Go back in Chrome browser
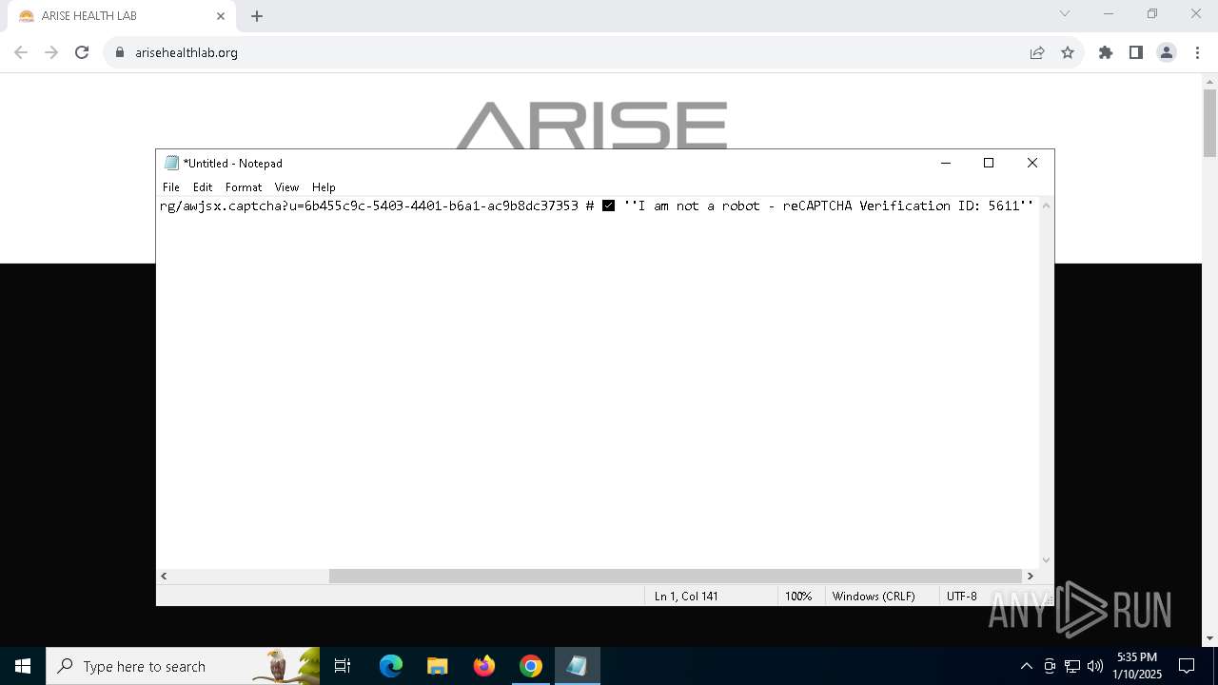1218x685 pixels. pyautogui.click(x=21, y=52)
